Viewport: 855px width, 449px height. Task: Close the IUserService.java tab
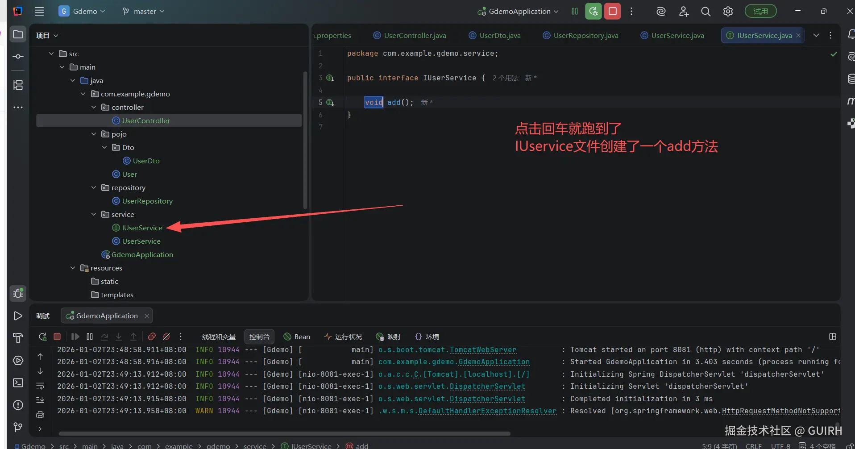798,35
